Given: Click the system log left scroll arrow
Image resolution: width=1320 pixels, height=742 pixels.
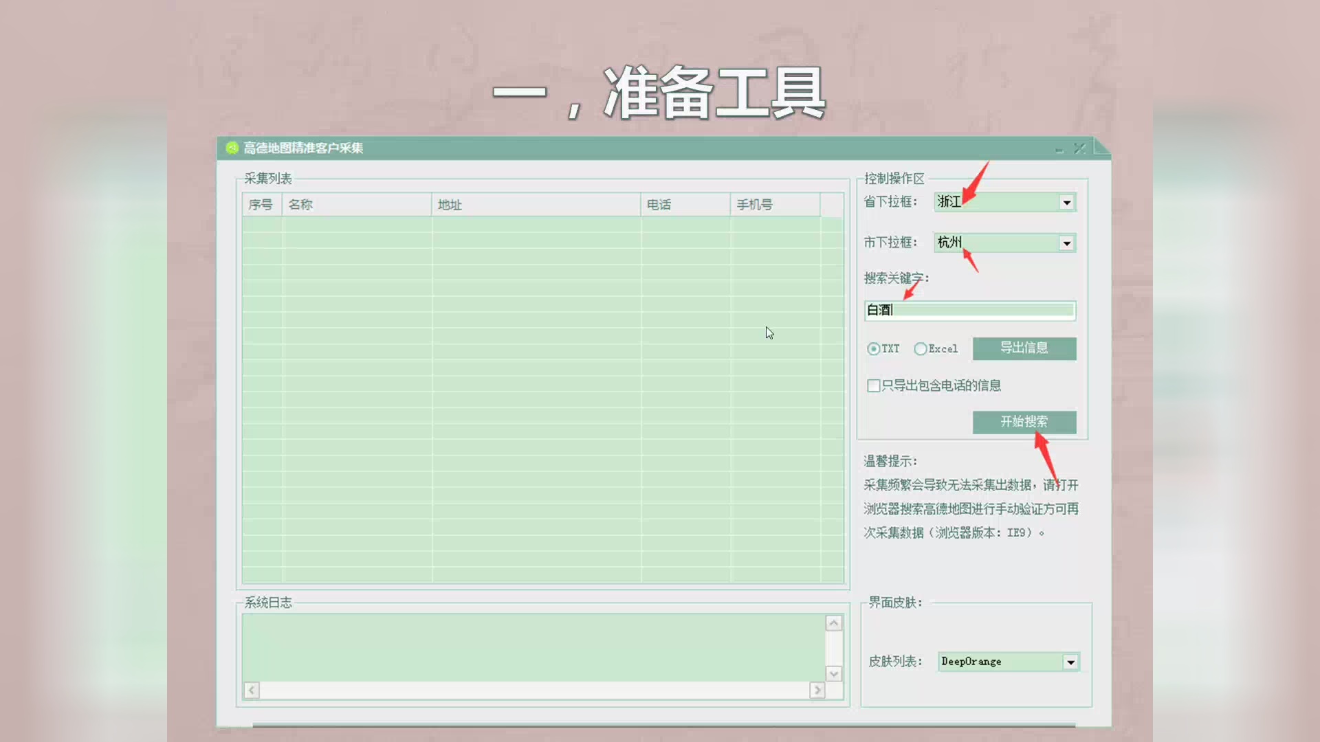Looking at the screenshot, I should [252, 690].
